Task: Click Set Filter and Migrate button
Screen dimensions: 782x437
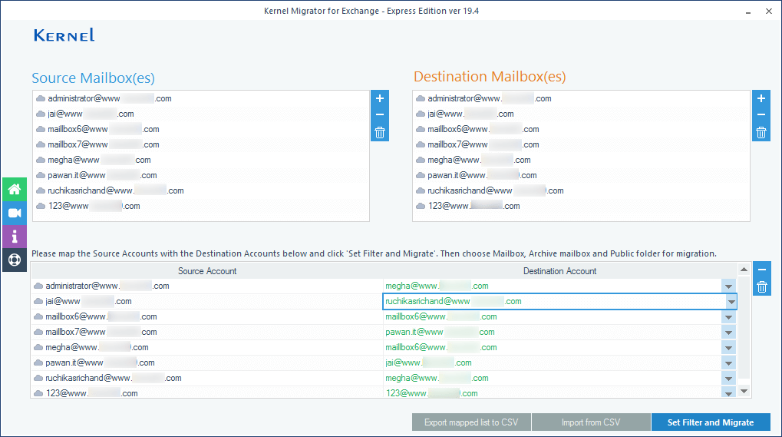Action: (711, 422)
